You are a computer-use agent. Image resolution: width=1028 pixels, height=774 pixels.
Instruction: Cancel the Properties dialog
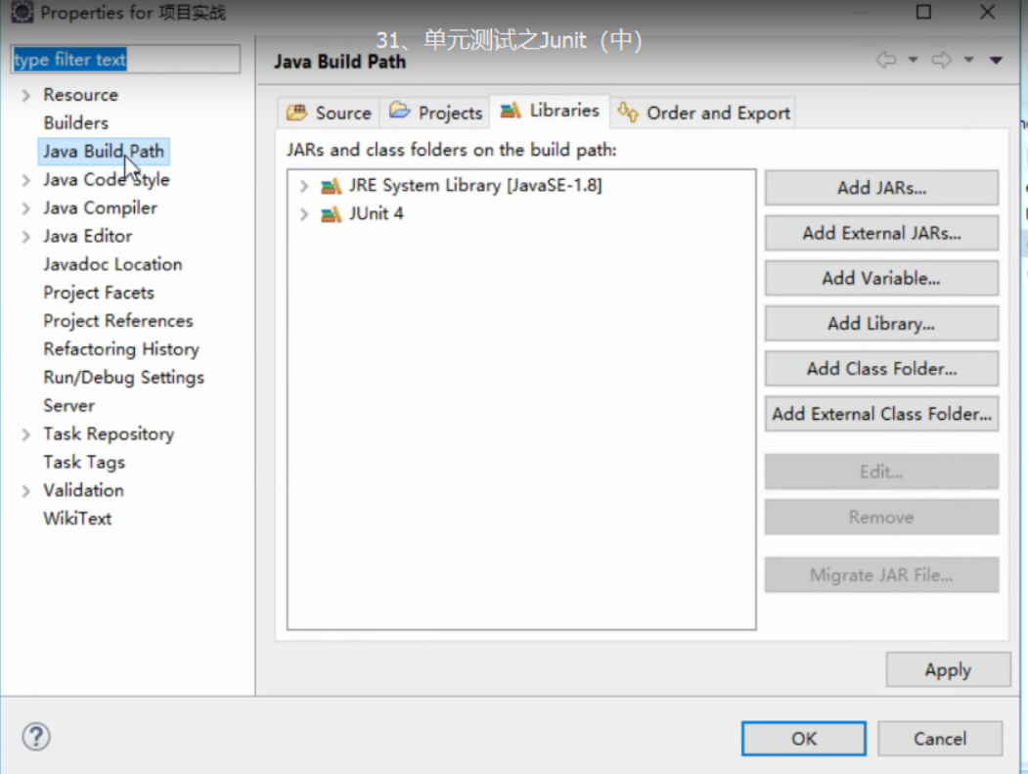(940, 739)
